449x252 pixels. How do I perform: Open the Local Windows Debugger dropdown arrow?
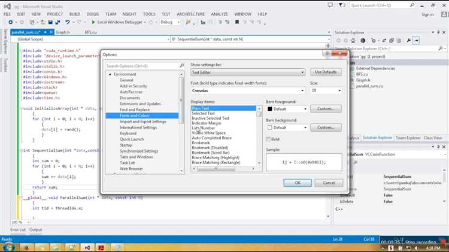[145, 22]
